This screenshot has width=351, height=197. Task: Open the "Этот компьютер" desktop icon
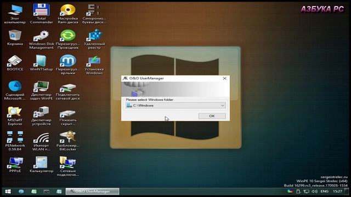pos(15,14)
